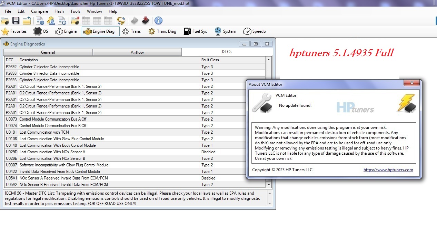
Task: Open the Fuel Sys pump section
Action: [x=195, y=31]
